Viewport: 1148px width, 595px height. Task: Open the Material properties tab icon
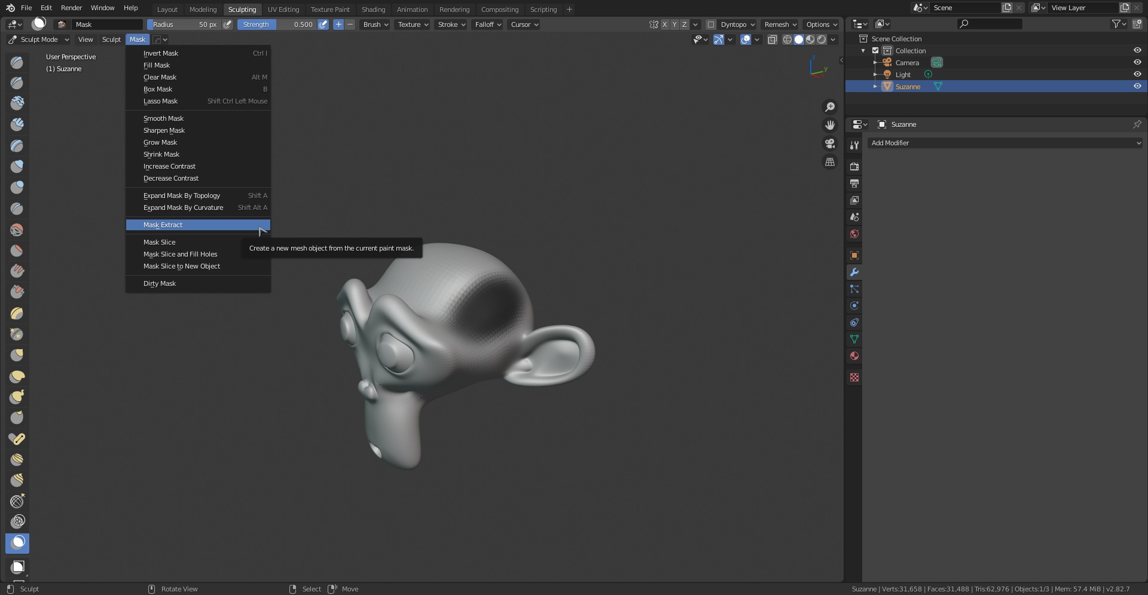pos(854,356)
